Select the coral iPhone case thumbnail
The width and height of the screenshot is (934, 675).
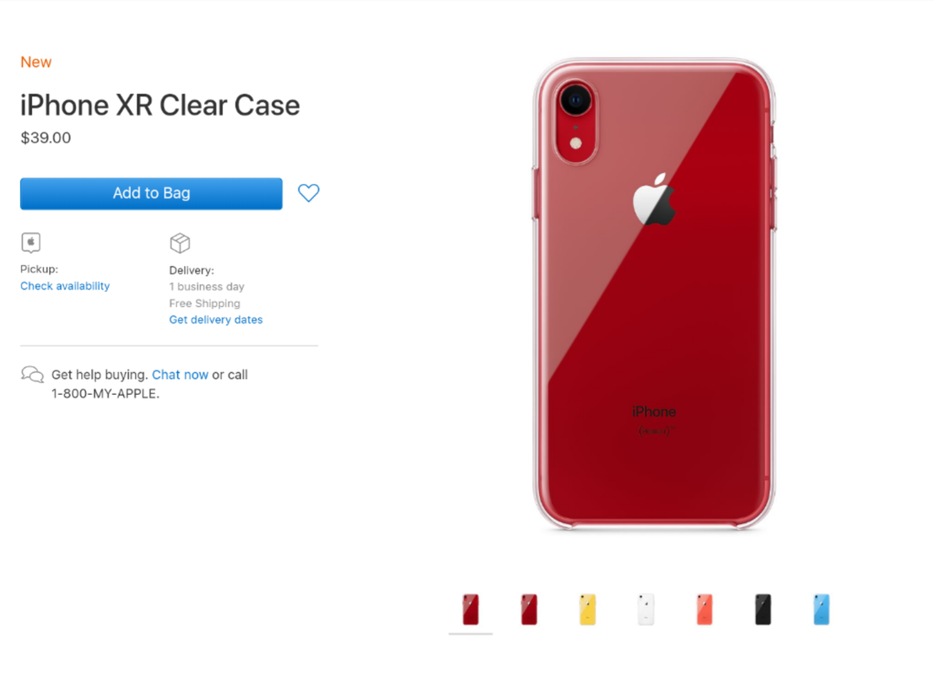tap(704, 609)
